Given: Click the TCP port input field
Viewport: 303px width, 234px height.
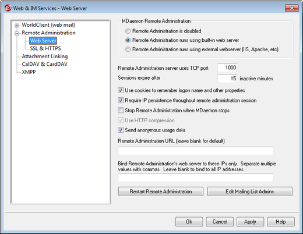Looking at the screenshot, I should (x=227, y=68).
